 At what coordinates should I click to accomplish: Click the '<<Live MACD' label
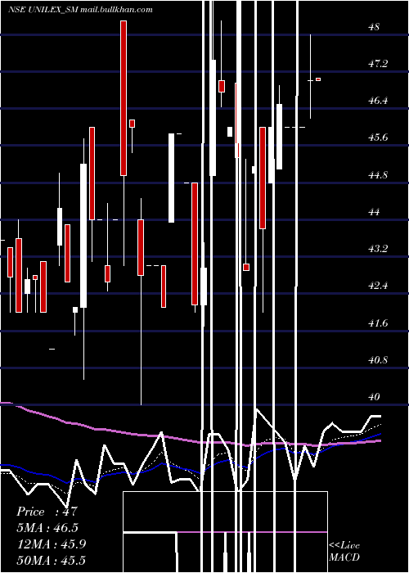pyautogui.click(x=344, y=552)
